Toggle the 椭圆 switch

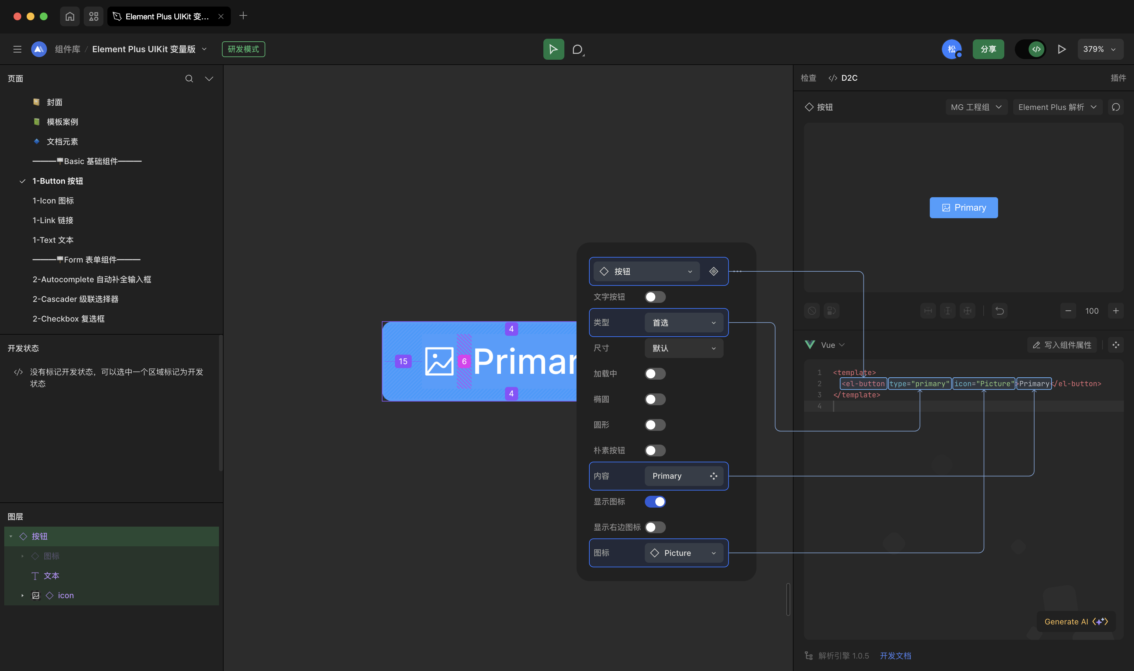coord(655,399)
